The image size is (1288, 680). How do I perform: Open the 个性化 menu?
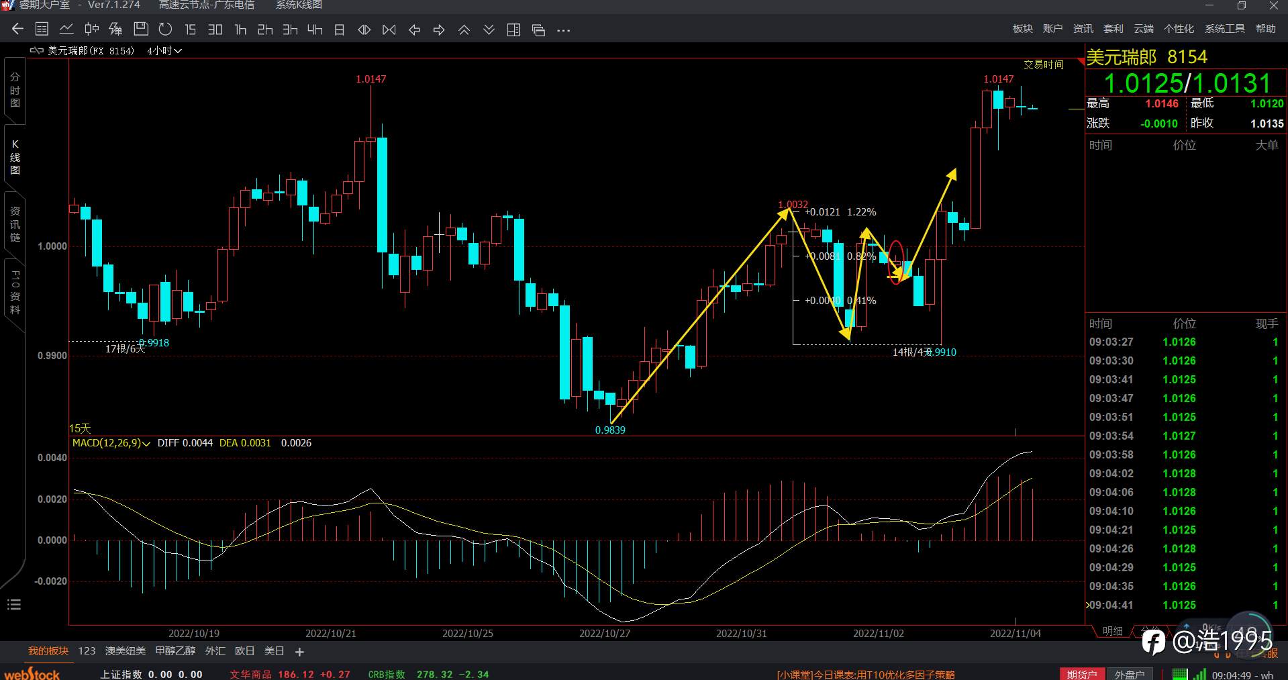(1179, 28)
